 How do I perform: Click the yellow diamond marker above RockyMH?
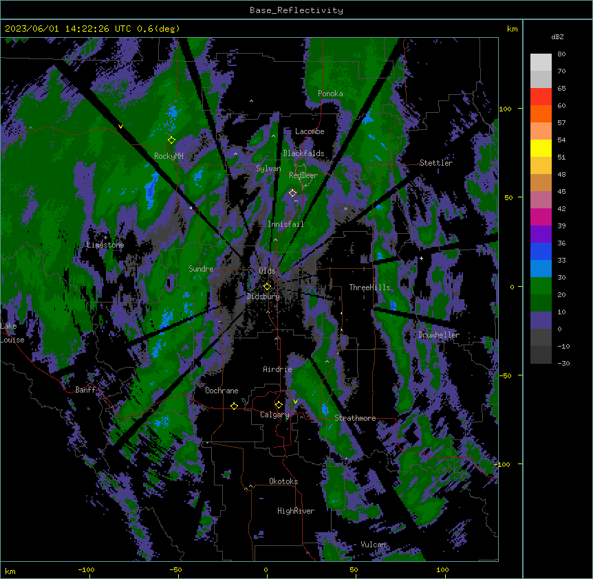171,140
